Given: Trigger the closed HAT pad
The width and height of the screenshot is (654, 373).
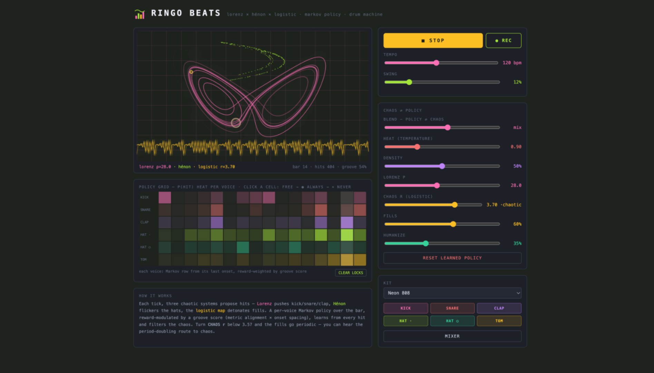Looking at the screenshot, I should (x=406, y=321).
